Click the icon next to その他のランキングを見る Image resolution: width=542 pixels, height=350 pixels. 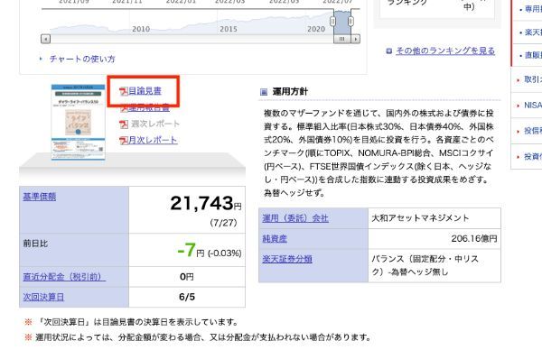click(388, 51)
